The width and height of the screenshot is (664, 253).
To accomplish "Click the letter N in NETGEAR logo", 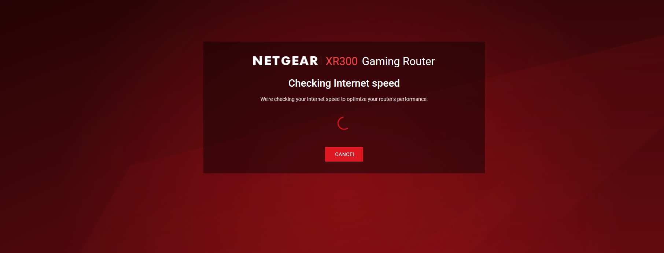I will tap(257, 61).
